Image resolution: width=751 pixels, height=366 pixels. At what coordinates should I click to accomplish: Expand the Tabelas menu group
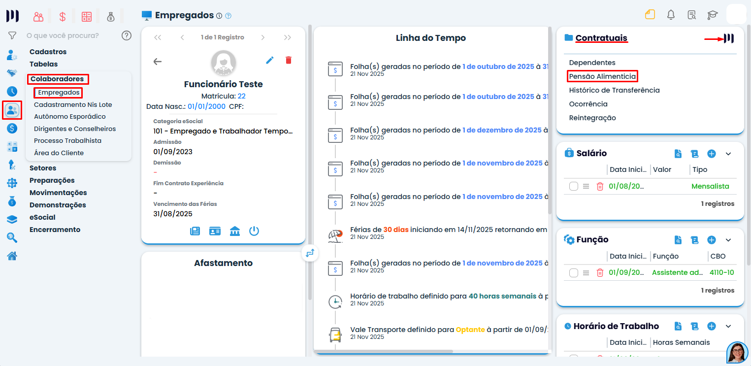tap(43, 64)
